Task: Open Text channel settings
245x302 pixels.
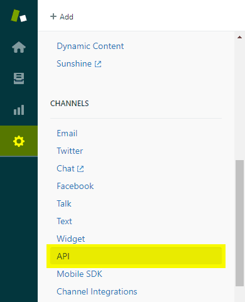Action: (x=64, y=221)
